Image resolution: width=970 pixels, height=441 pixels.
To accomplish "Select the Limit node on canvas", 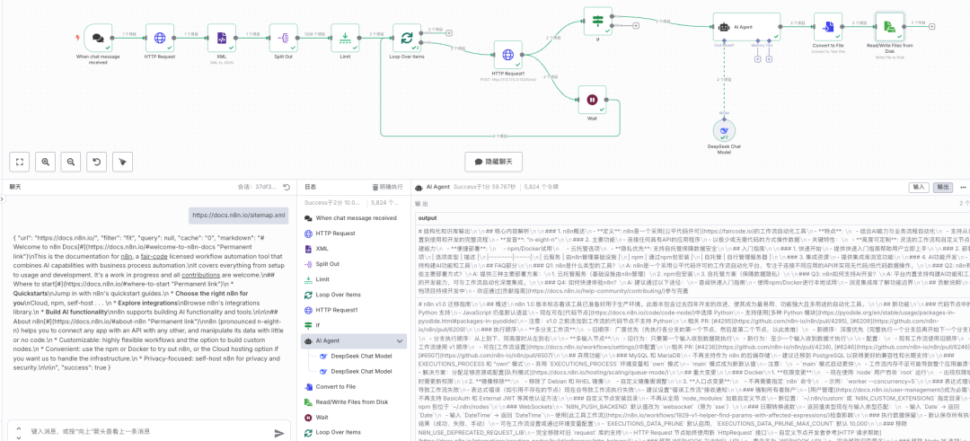I will 345,38.
